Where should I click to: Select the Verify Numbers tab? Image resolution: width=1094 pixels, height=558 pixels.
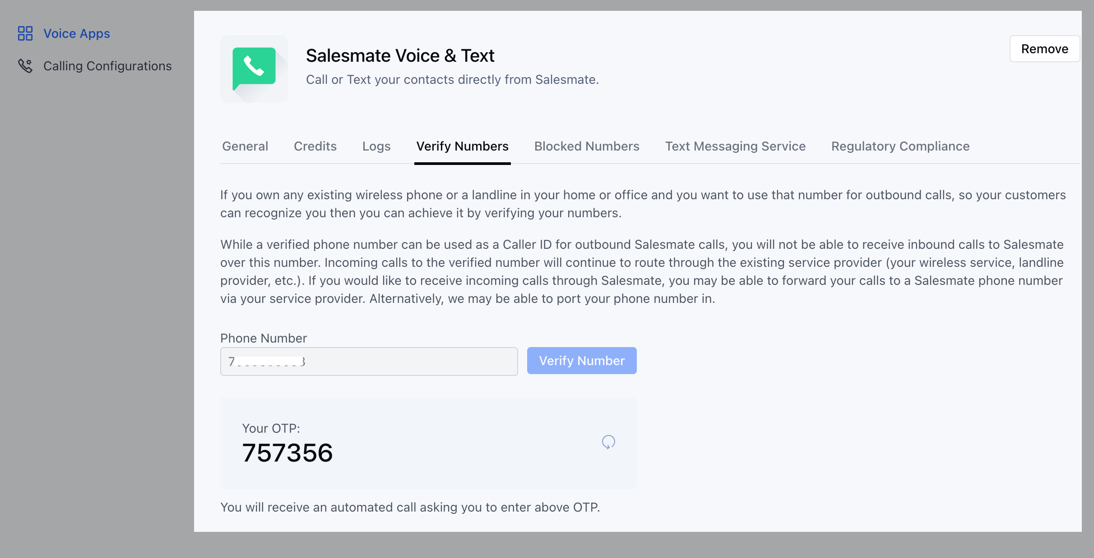tap(463, 146)
